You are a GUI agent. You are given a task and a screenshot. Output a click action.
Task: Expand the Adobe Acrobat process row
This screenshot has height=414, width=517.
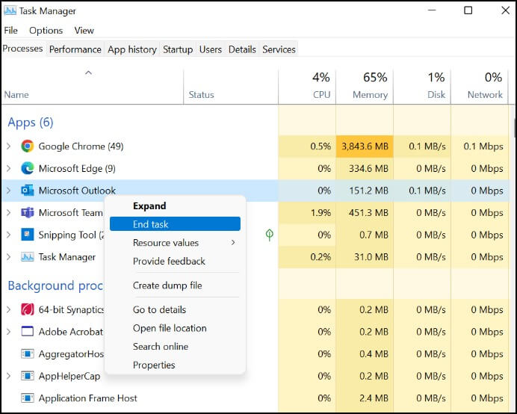click(9, 331)
